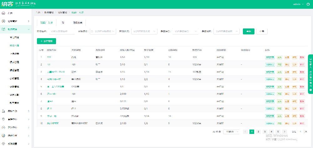This screenshot has height=148, width=313.
Task: Click the house icon in the sidebar
Action: click(x=3, y=13)
